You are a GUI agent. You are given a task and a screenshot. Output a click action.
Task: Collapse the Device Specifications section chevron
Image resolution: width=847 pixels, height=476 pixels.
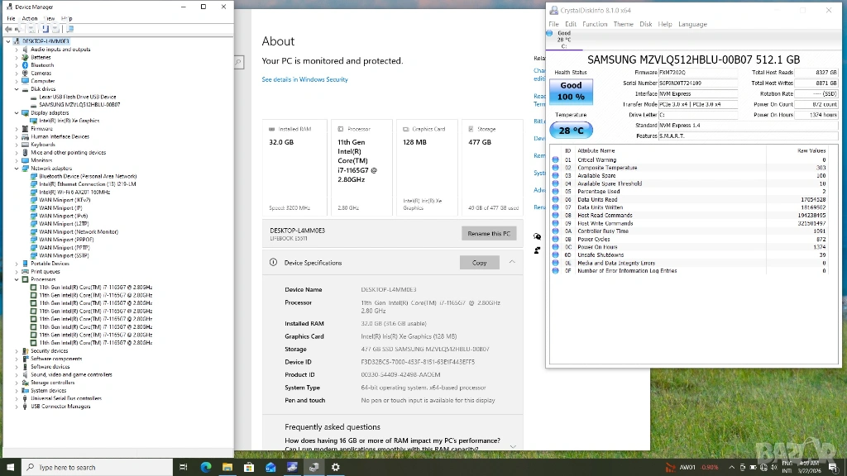tap(512, 262)
